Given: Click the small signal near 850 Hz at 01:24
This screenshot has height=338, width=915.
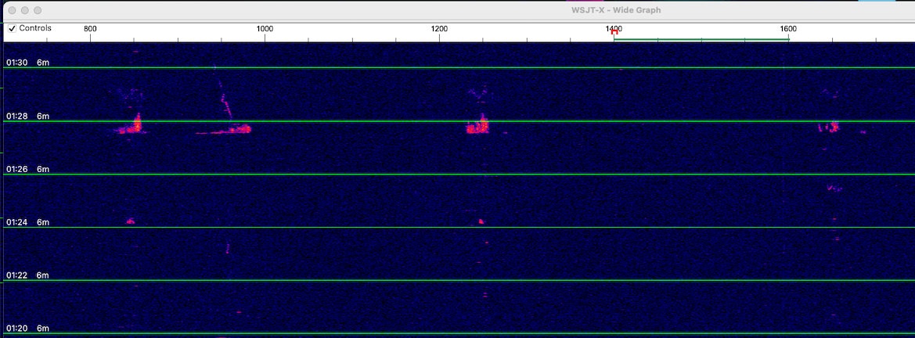Looking at the screenshot, I should 130,221.
